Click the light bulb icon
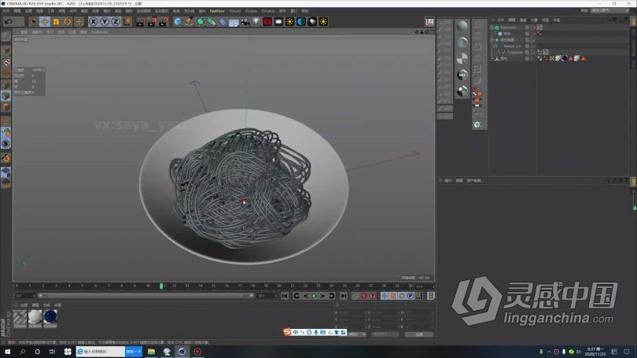 point(256,21)
